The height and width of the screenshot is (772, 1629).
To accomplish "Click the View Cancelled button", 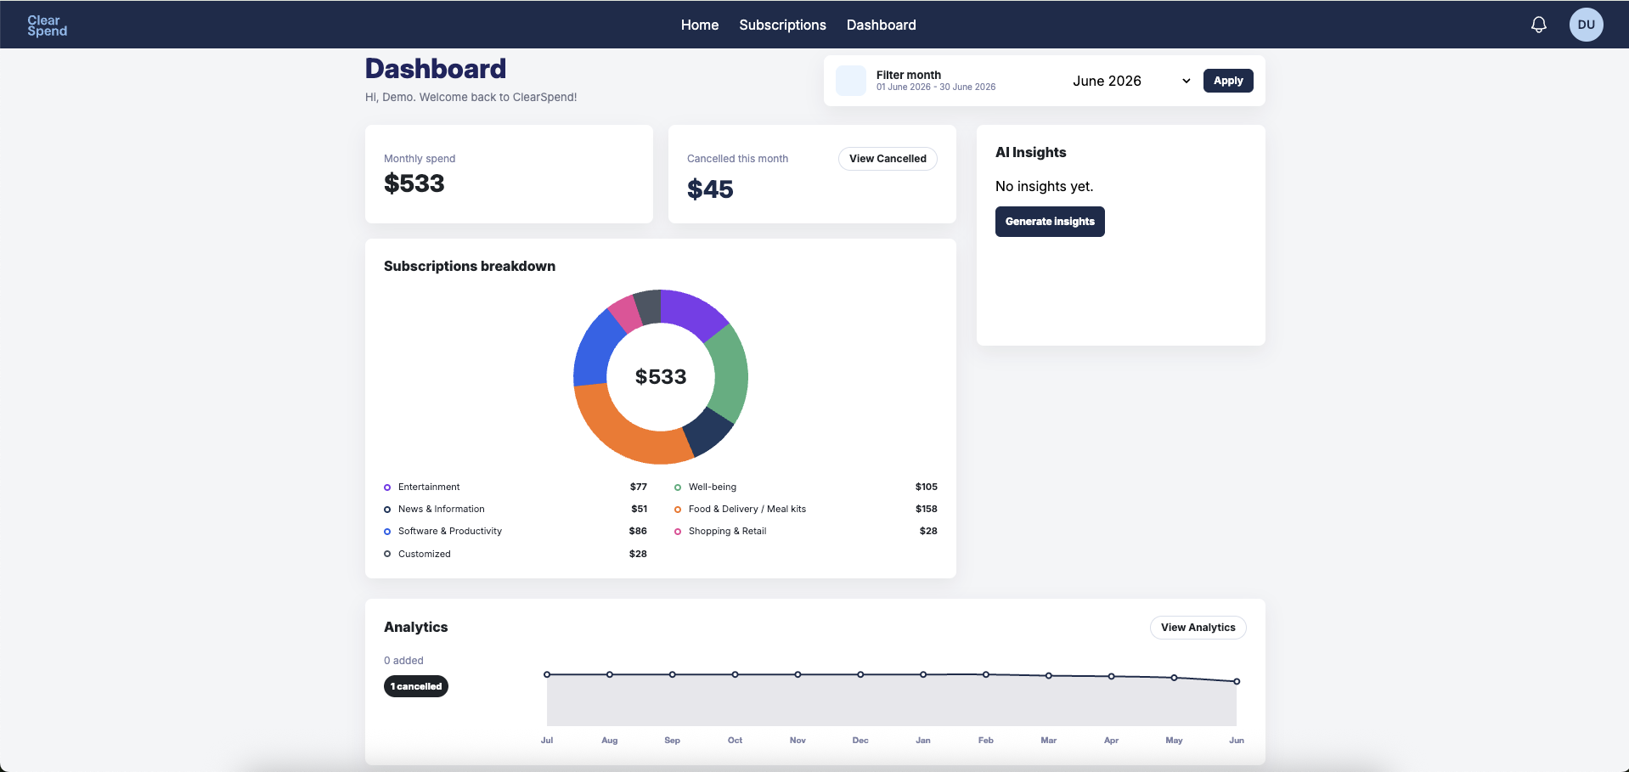I will pyautogui.click(x=888, y=159).
